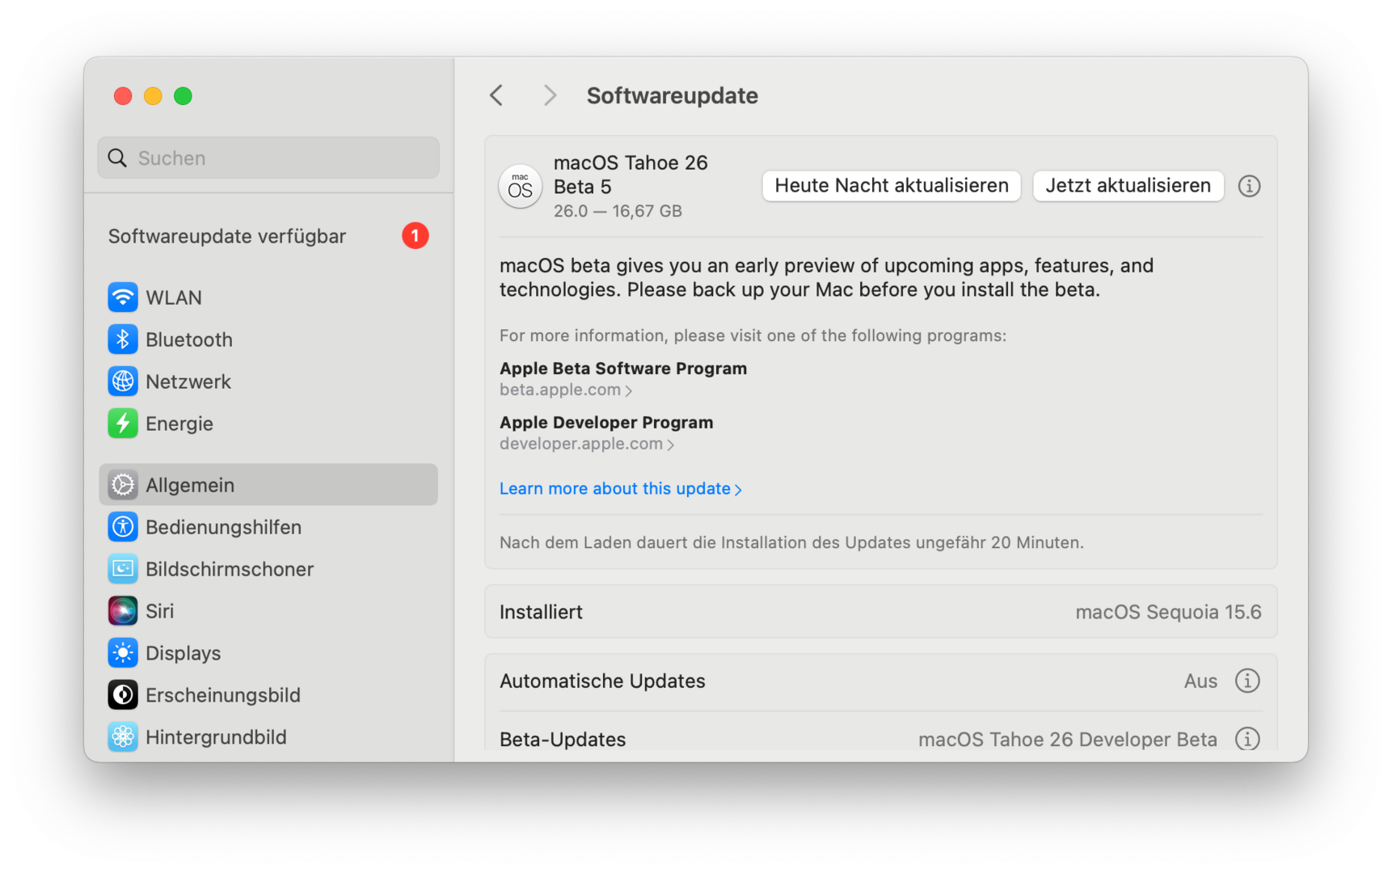This screenshot has width=1392, height=873.
Task: Select Energie label in the sidebar
Action: pos(179,424)
